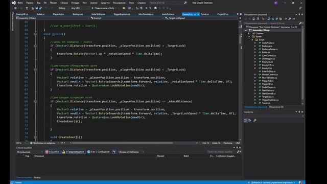Click the no-issues-found indicator below editor

pos(43,143)
